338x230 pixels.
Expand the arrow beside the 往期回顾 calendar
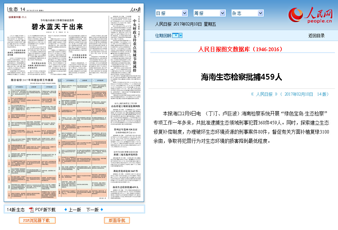[x=181, y=36]
